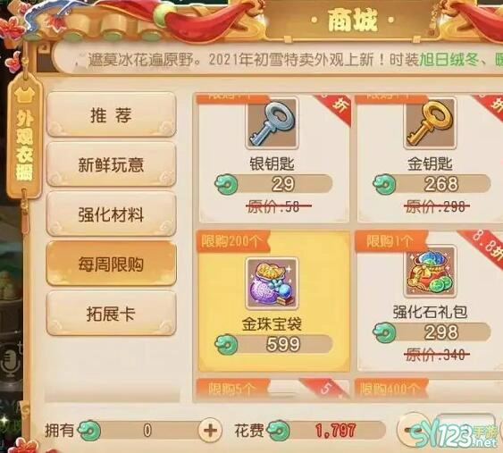
Task: Select the 每周限购 weekly limited tab
Action: coord(111,264)
